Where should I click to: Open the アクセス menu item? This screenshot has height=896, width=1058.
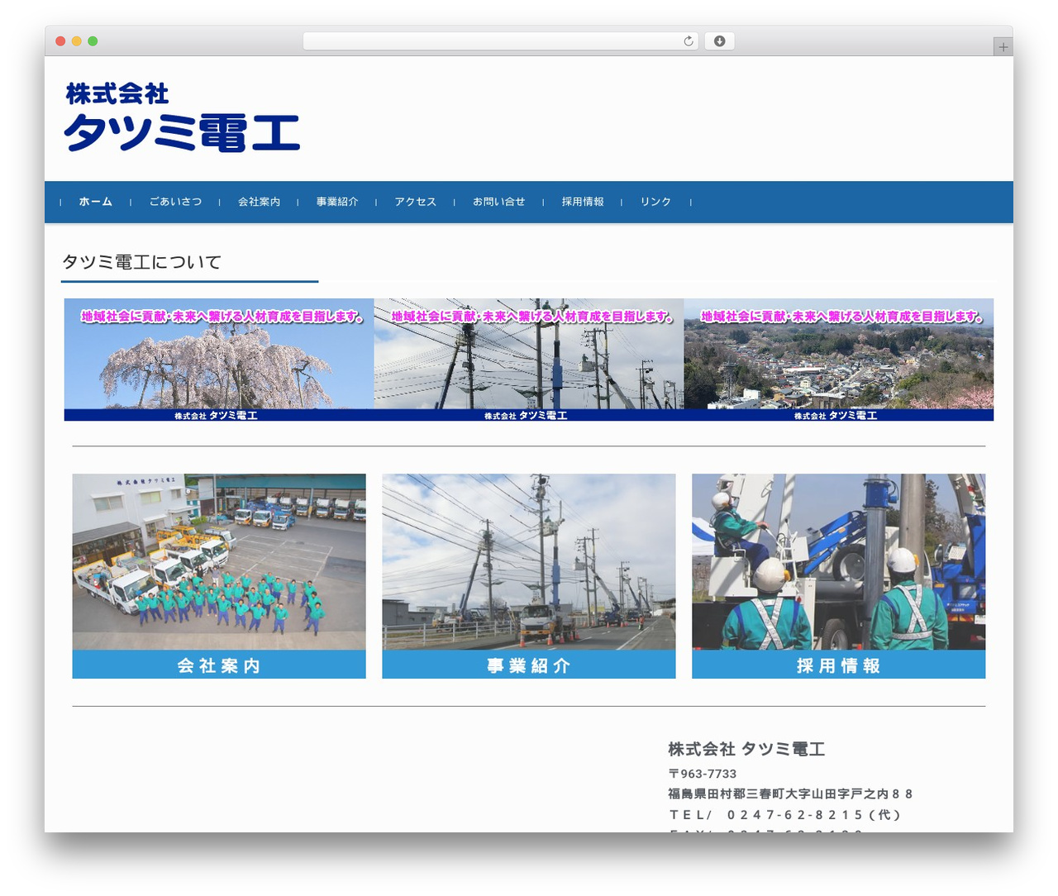pos(415,202)
